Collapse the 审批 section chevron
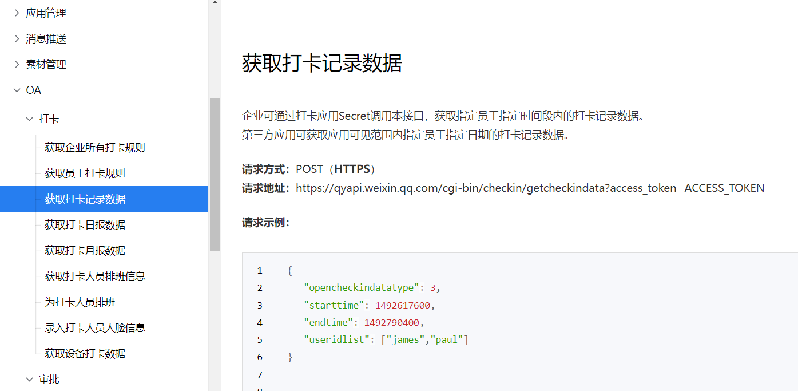This screenshot has height=391, width=798. point(30,379)
